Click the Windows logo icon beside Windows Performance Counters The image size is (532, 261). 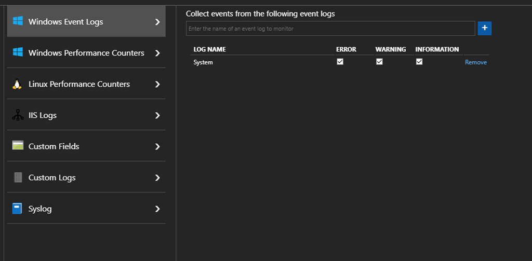[18, 52]
